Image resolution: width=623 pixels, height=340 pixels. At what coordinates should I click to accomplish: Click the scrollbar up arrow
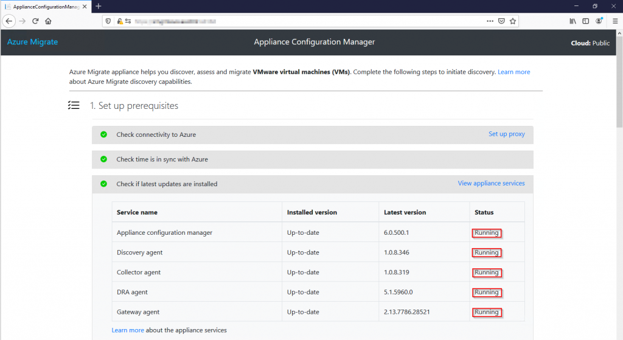click(619, 33)
